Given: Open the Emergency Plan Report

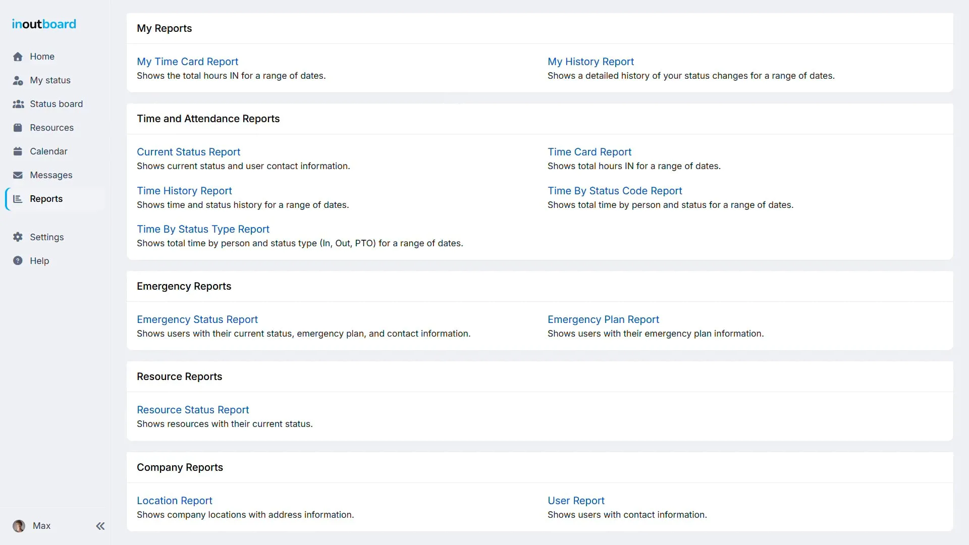Looking at the screenshot, I should pos(603,319).
